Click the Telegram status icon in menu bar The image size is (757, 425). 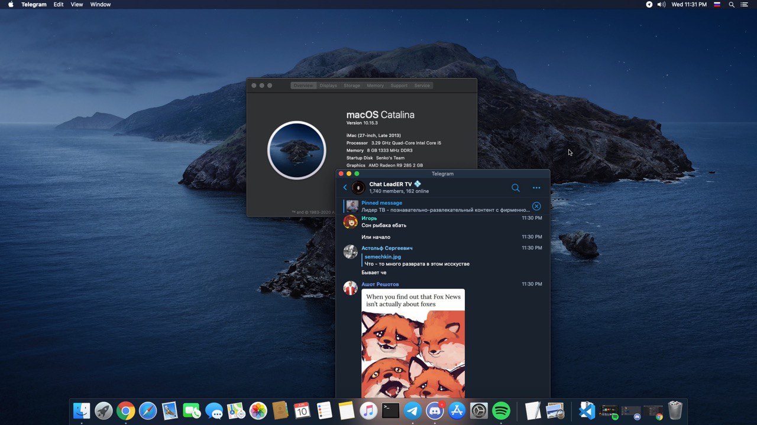(649, 4)
